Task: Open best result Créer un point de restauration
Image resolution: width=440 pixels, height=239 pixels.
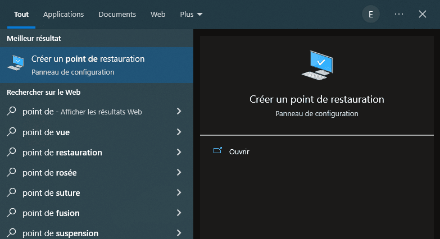Action: click(x=97, y=65)
